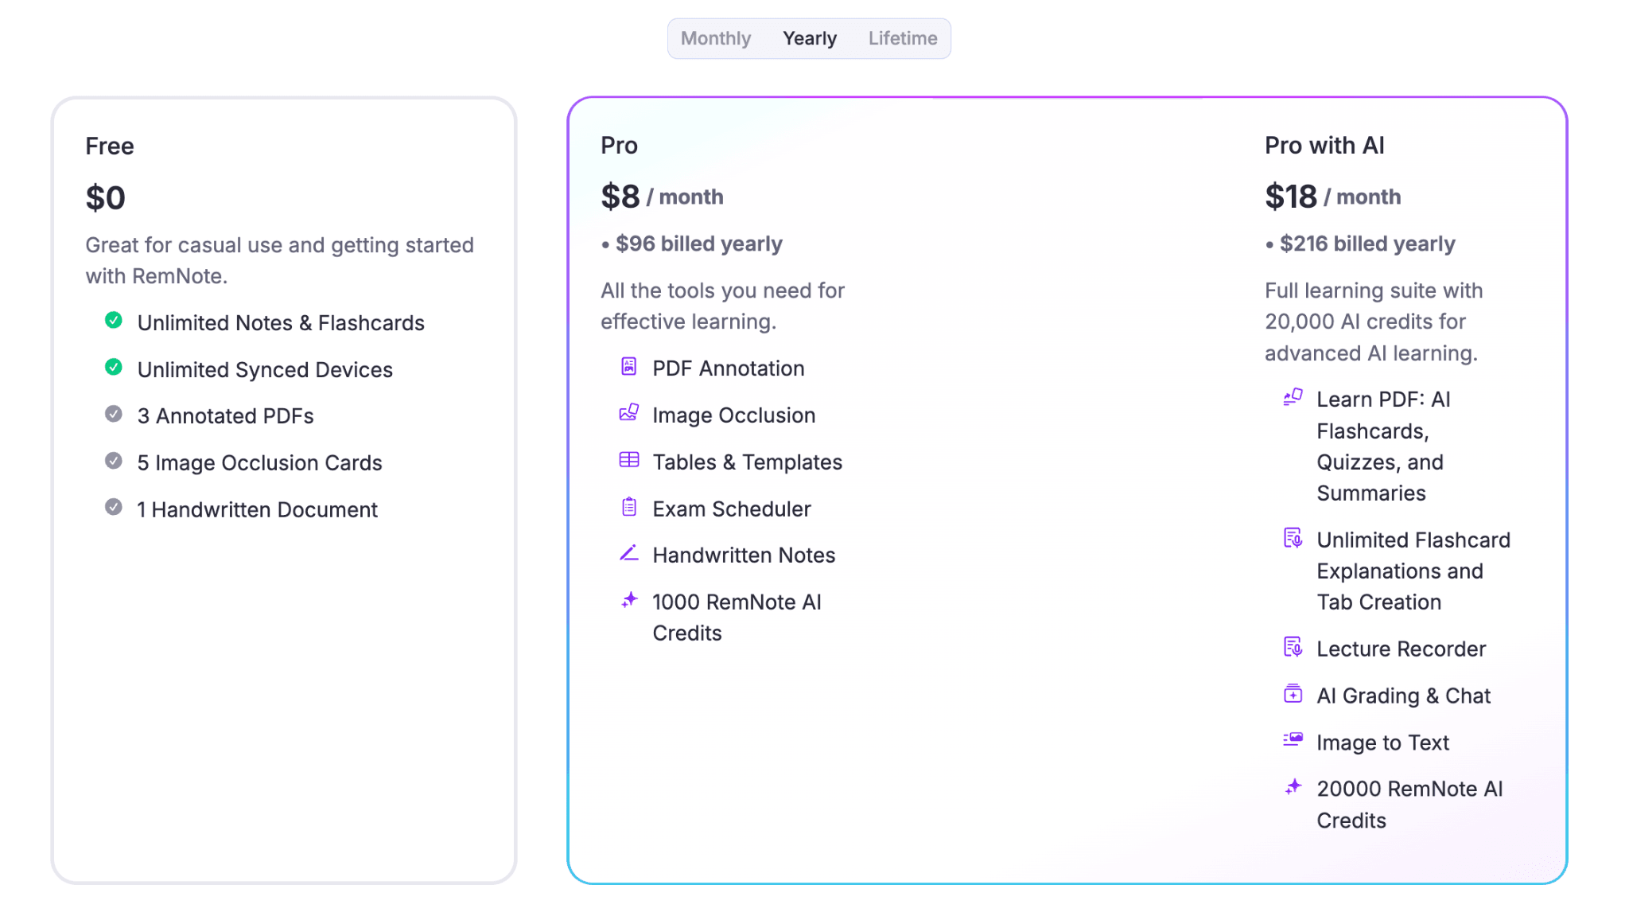Click the Unlimited Flashcard Explanations and Tab Creation text
Screen dimensions: 1629x920
[1413, 571]
